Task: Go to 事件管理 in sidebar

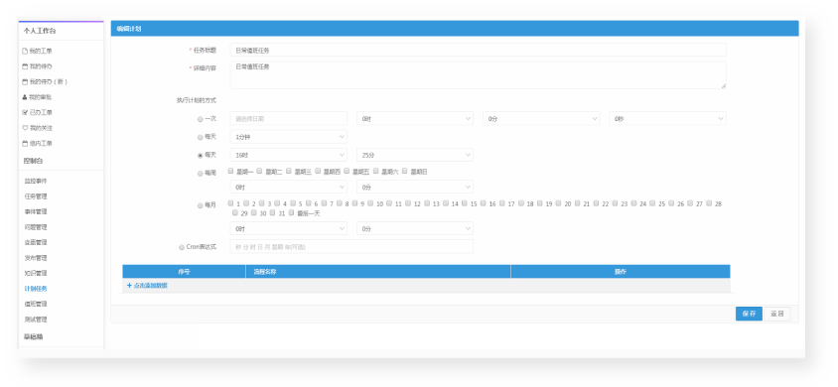Action: (36, 212)
